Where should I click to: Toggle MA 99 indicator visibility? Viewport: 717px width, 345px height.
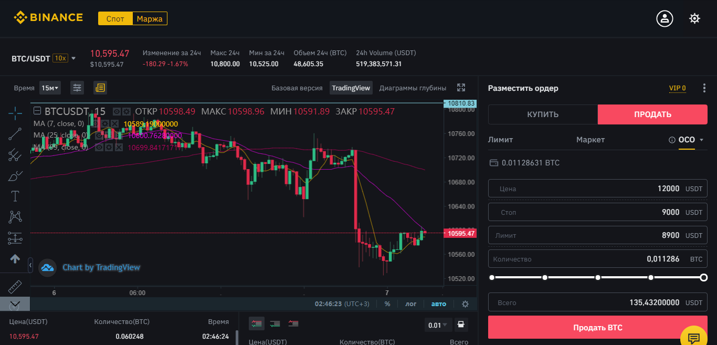(x=99, y=148)
